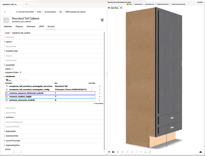205x156 pixels.
Task: Click the compass circle icon in viewer toolbar
Action: [118, 152]
